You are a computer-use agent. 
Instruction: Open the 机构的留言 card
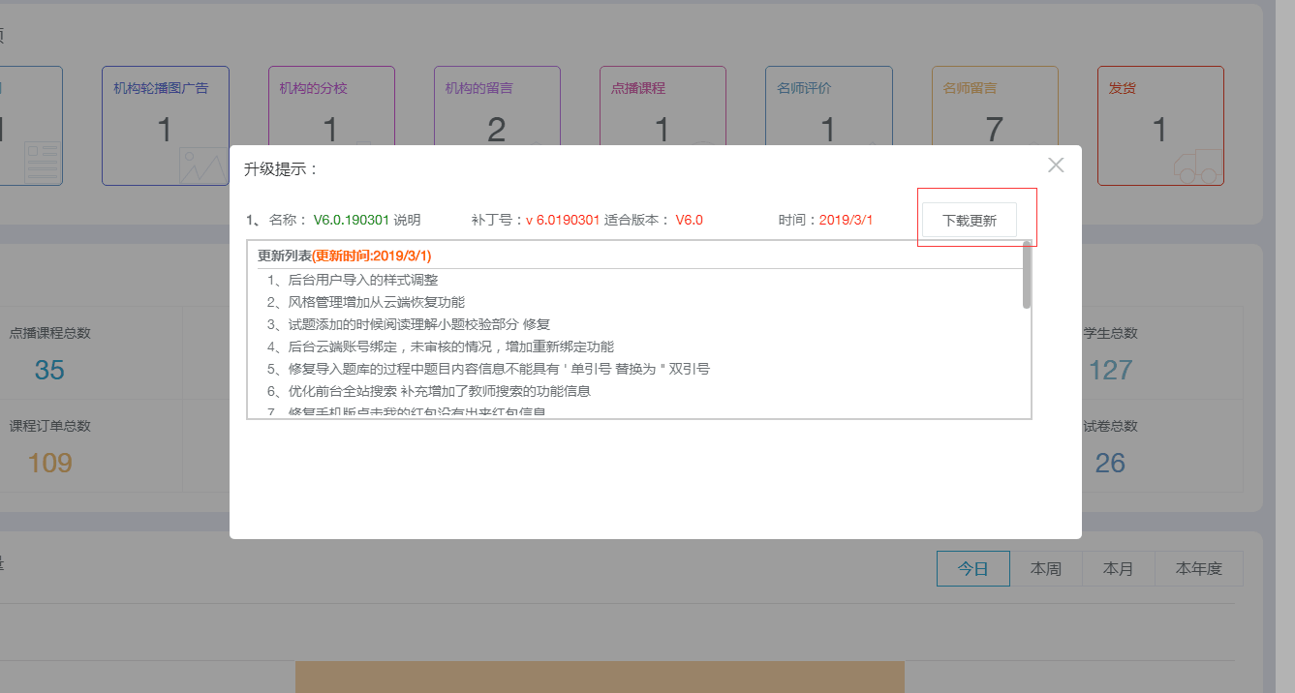(497, 106)
